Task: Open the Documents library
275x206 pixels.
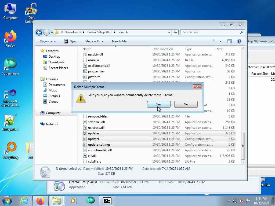Action: tap(57, 85)
